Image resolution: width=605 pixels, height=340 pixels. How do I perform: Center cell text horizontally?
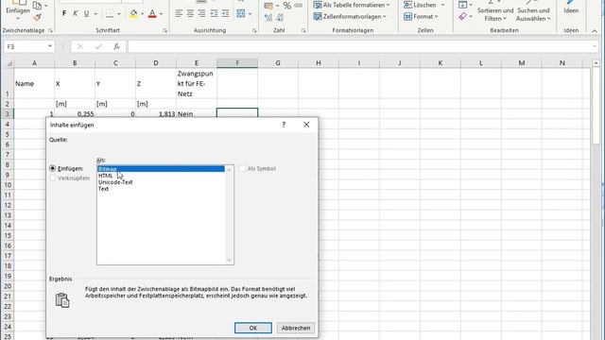tap(190, 13)
